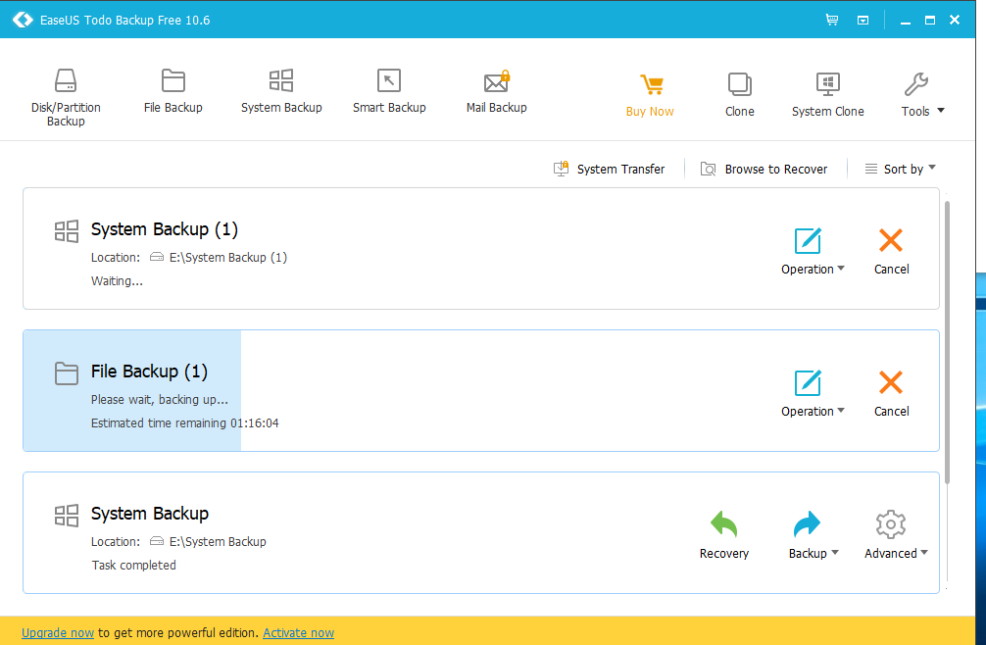The height and width of the screenshot is (645, 986).
Task: Open the Clone tool
Action: coord(739,95)
